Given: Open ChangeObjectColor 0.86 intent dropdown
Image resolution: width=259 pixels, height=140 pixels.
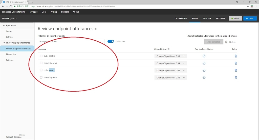Looking at the screenshot, I should coord(171,78).
